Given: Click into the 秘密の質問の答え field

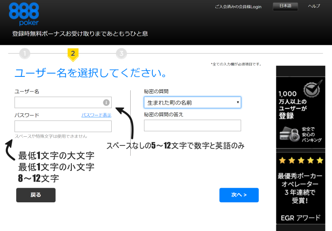Looking at the screenshot, I should 192,125.
